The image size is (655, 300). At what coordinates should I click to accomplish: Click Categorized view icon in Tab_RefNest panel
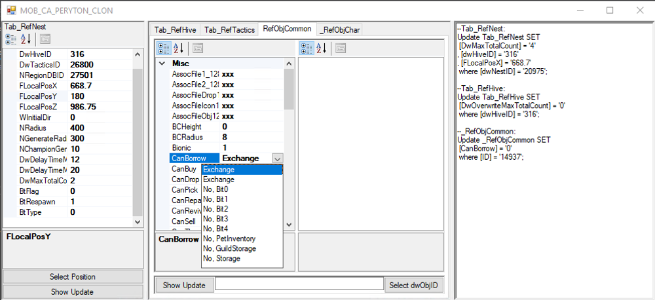(x=11, y=39)
